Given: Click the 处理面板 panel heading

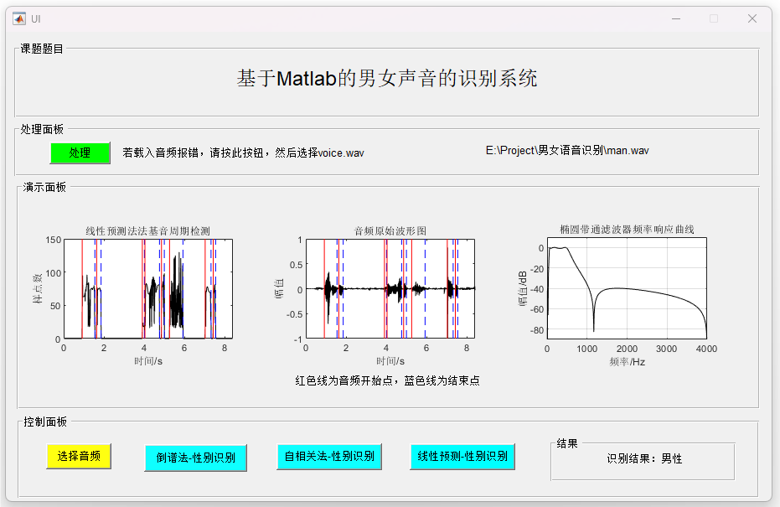Looking at the screenshot, I should point(42,129).
